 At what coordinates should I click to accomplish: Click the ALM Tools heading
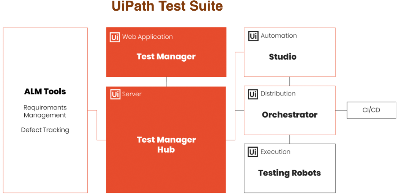coord(45,91)
